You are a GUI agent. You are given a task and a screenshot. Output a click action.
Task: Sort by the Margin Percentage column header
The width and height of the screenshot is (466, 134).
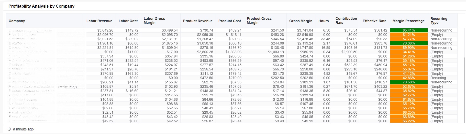(408, 21)
